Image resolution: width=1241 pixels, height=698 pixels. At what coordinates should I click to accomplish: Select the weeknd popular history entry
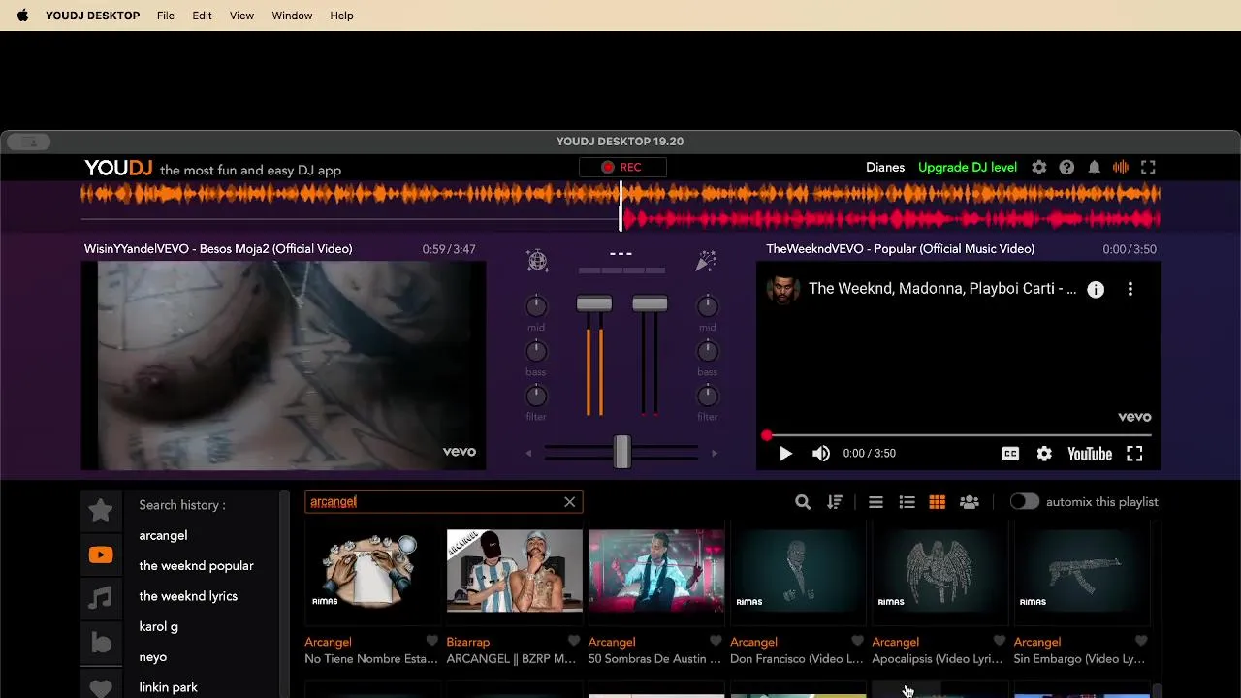(x=196, y=566)
